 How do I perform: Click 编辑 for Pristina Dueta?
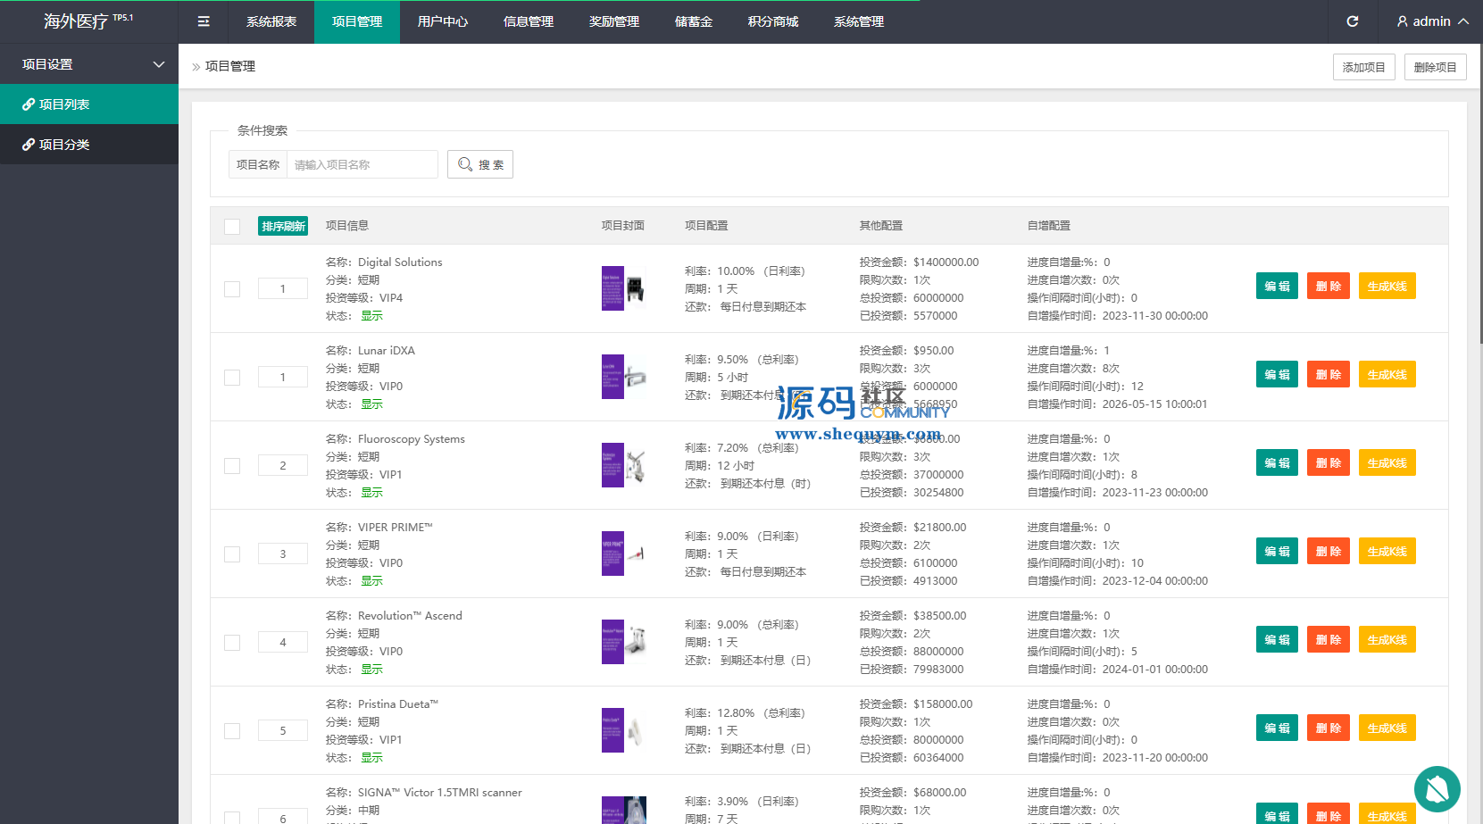coord(1277,728)
